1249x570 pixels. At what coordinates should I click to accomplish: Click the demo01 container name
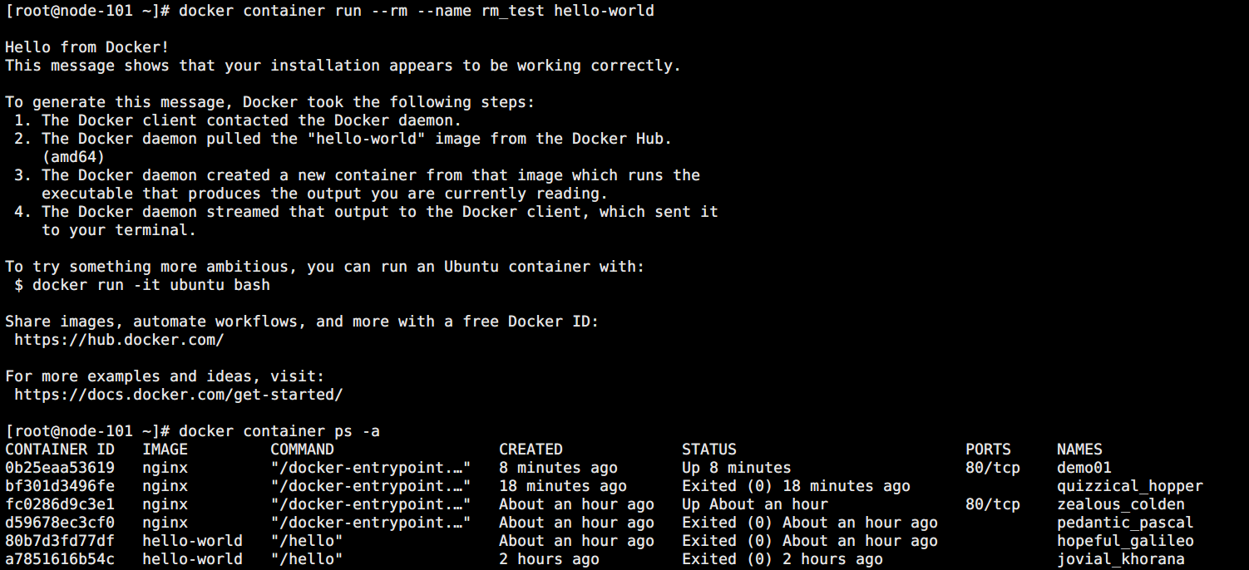(x=1084, y=468)
